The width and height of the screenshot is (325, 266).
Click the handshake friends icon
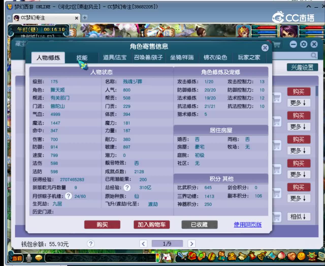coord(292,256)
